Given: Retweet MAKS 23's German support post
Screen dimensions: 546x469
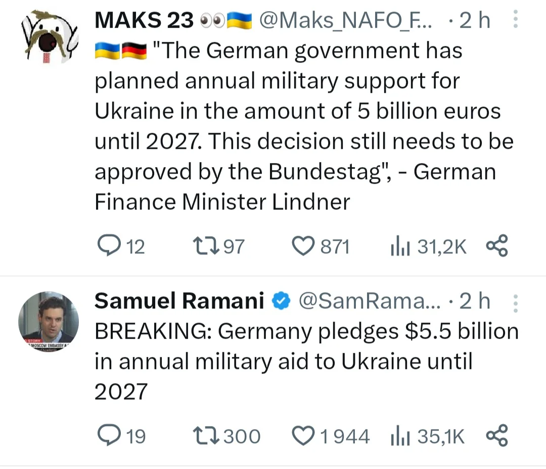Looking at the screenshot, I should click(205, 246).
